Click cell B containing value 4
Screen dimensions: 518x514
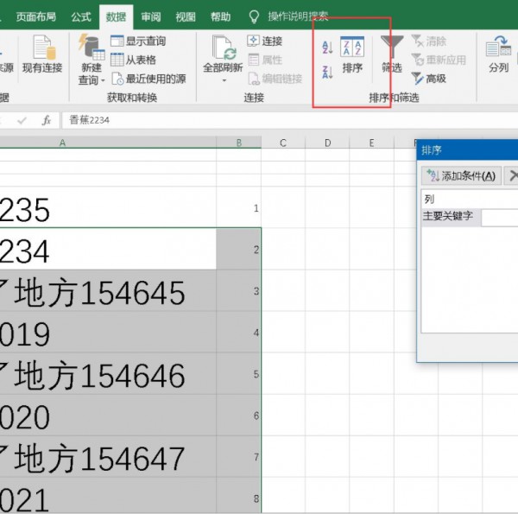(x=238, y=333)
